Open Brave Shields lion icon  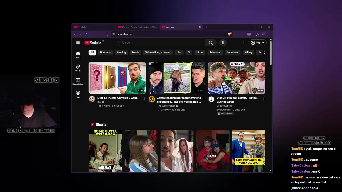click(230, 34)
